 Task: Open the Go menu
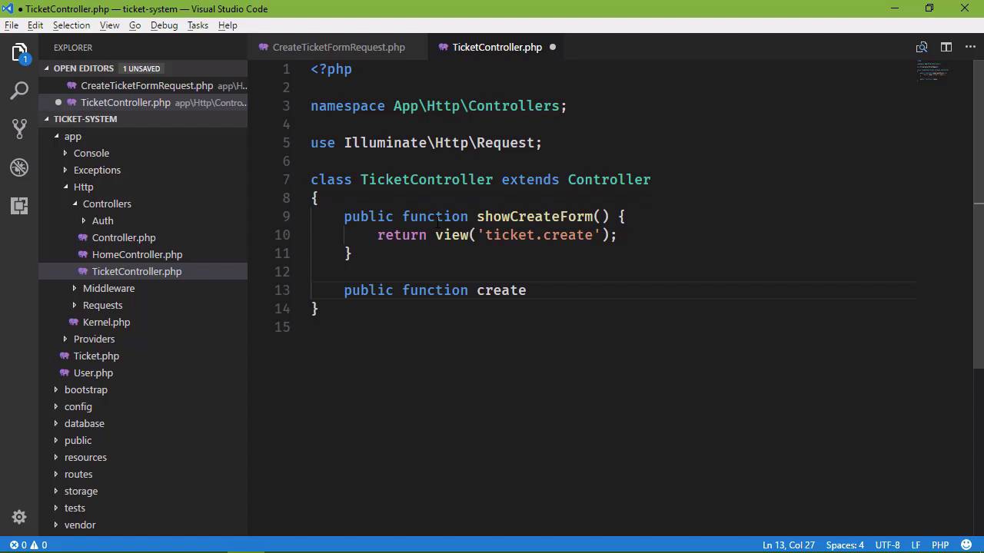(135, 25)
